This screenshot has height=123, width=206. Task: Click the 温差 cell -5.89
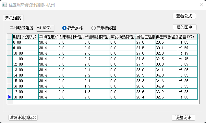click(x=188, y=64)
